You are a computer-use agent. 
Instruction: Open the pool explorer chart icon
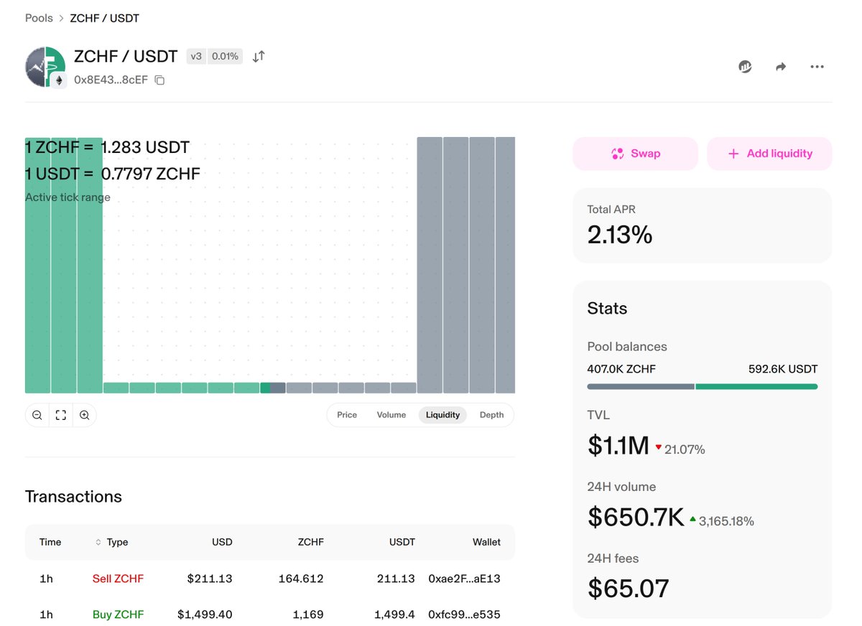745,67
